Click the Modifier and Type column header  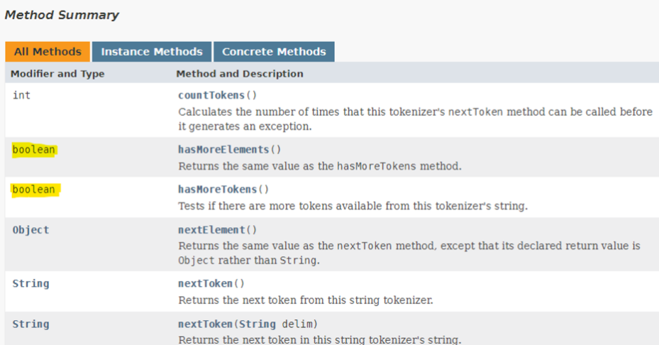(x=57, y=74)
